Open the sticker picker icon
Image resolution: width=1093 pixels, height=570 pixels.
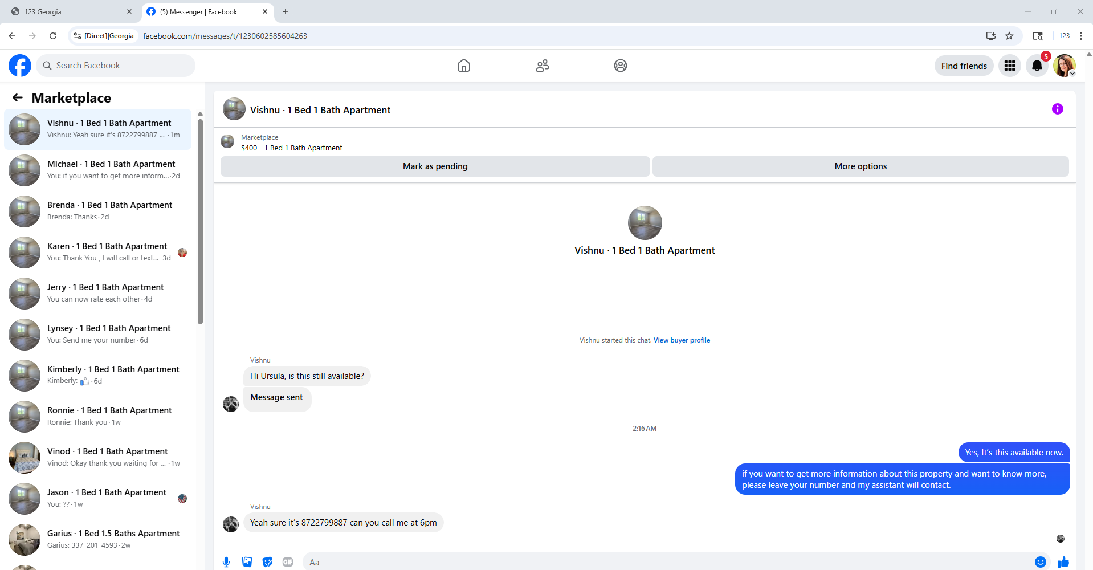click(267, 562)
